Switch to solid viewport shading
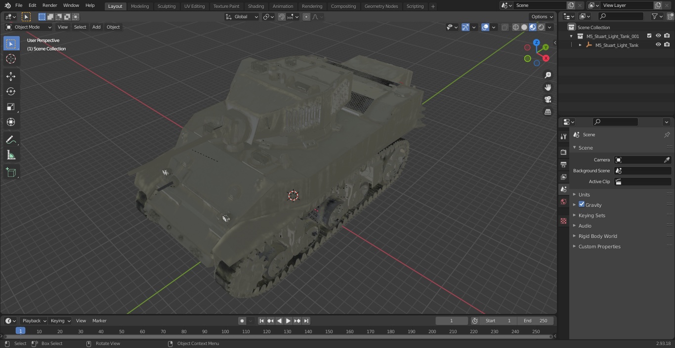The height and width of the screenshot is (348, 675). (x=524, y=27)
